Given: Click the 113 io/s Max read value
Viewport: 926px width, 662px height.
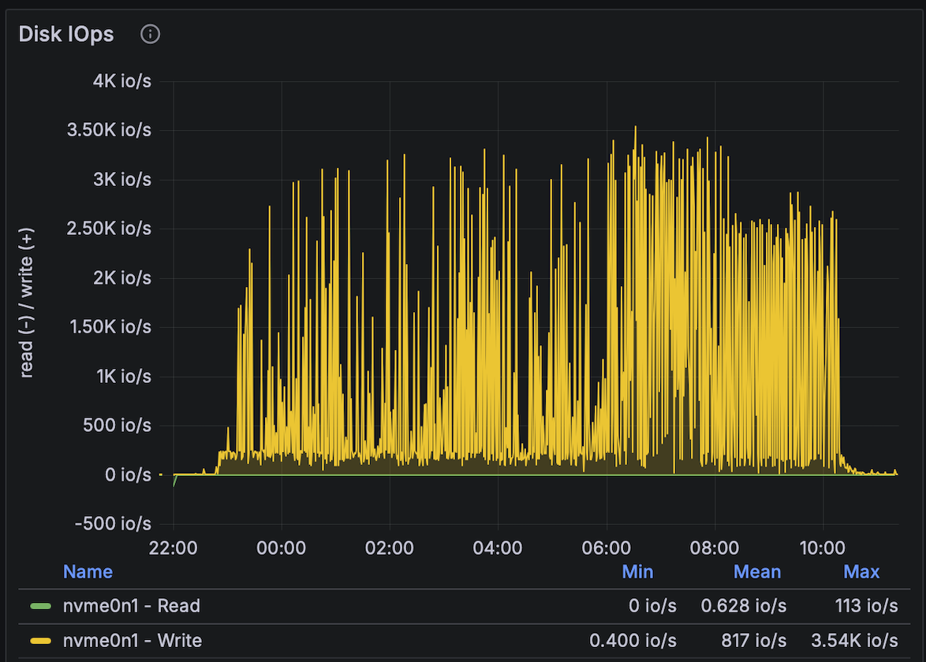Looking at the screenshot, I should pyautogui.click(x=866, y=606).
